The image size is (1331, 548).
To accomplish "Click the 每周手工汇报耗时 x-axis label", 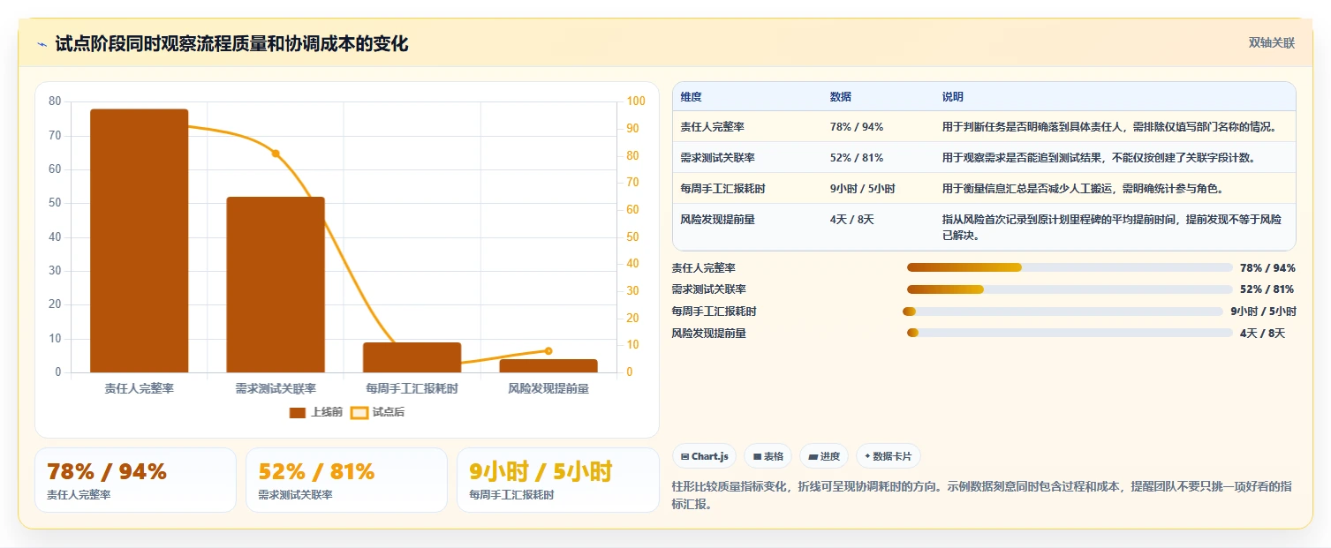I will [412, 388].
